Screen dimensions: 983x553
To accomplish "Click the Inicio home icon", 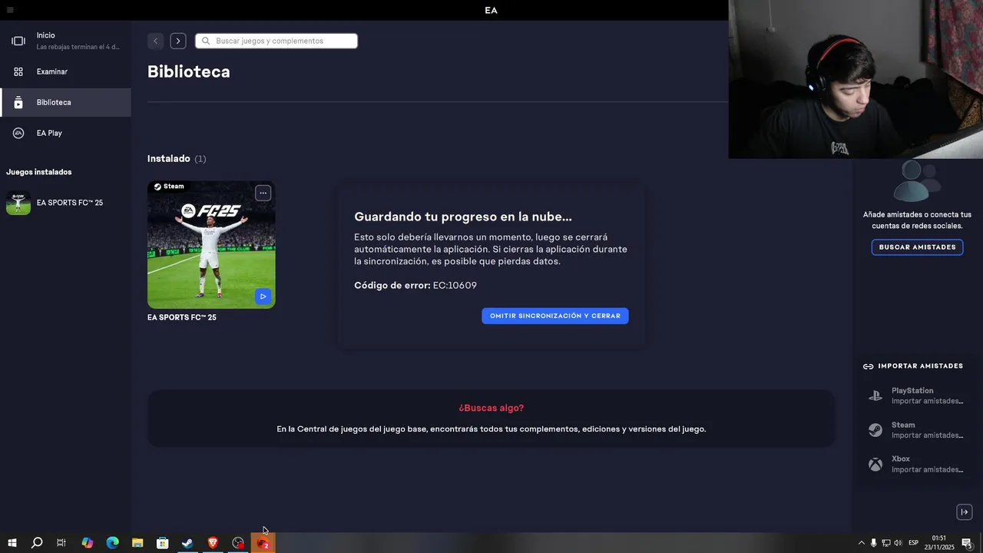I will click(18, 41).
